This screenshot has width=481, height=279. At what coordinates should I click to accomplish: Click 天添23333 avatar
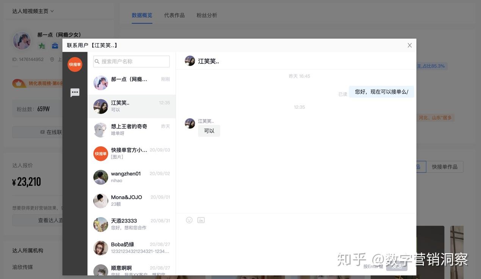pyautogui.click(x=100, y=224)
